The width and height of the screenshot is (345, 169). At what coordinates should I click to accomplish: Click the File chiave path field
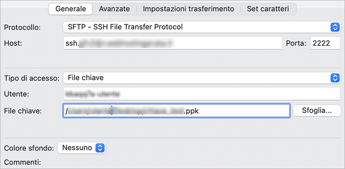(177, 111)
